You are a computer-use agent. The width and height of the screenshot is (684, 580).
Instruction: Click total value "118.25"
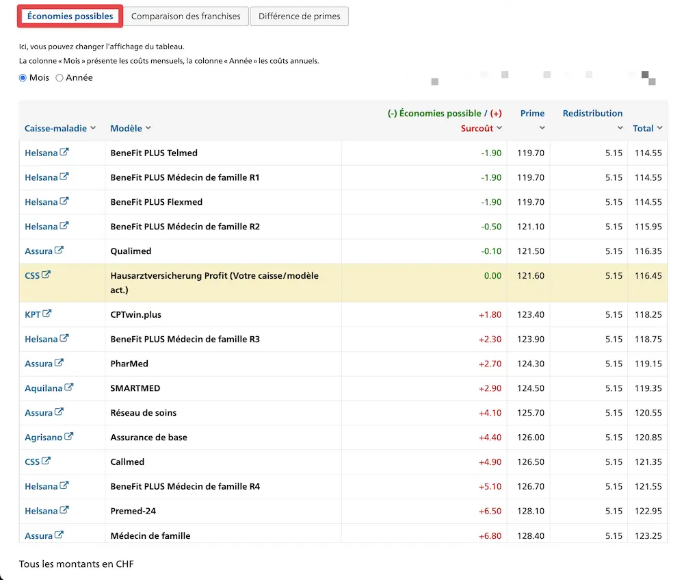click(x=648, y=314)
